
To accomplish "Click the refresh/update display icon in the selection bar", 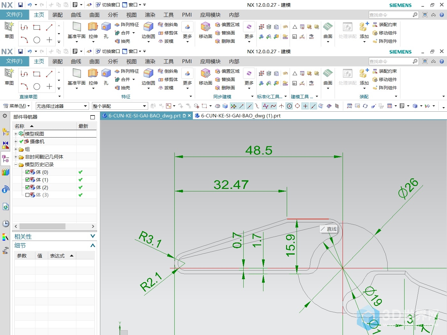I will click(x=365, y=106).
